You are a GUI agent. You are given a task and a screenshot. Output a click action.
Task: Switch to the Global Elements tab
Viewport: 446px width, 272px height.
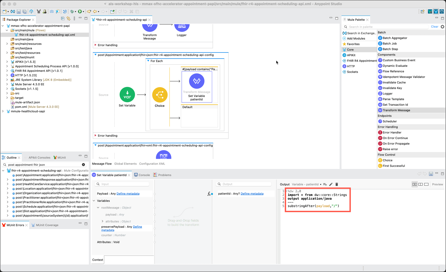125,164
